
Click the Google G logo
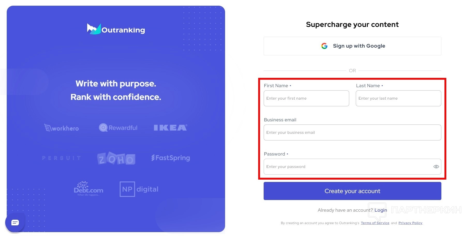324,46
